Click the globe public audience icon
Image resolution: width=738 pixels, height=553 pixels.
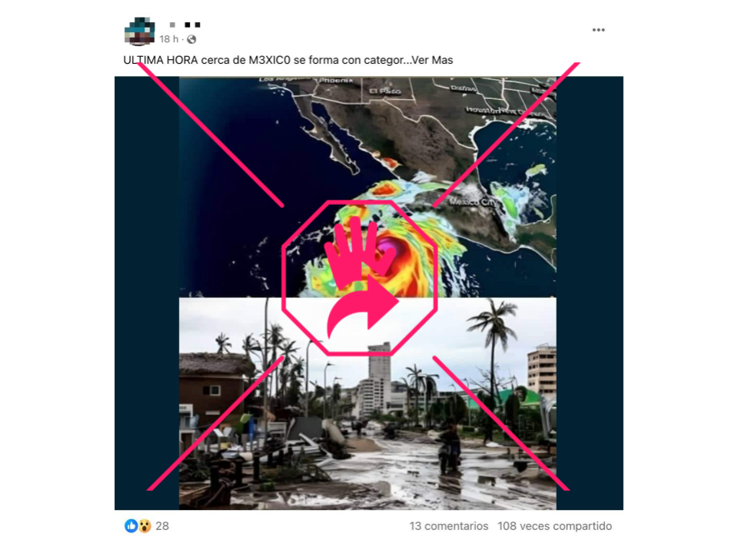point(191,39)
